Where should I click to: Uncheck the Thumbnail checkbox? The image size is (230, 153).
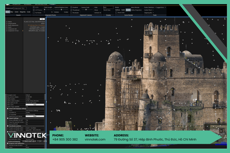(71, 10)
